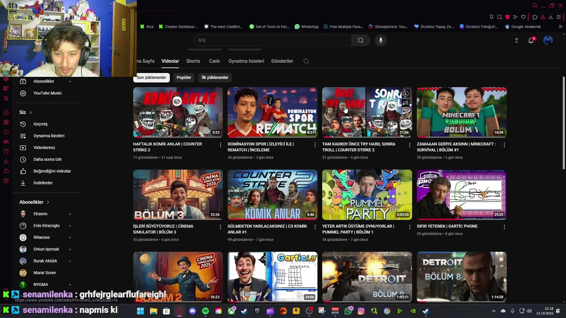Play the 'DETROIT BÖLÜM 8' thumbnail
Image resolution: width=566 pixels, height=318 pixels.
[462, 277]
